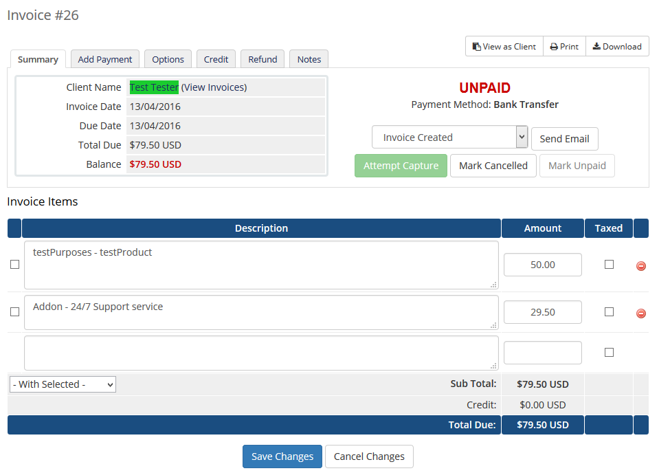Viewport: 659px width, 473px height.
Task: Go to the Credit tab
Action: [216, 59]
